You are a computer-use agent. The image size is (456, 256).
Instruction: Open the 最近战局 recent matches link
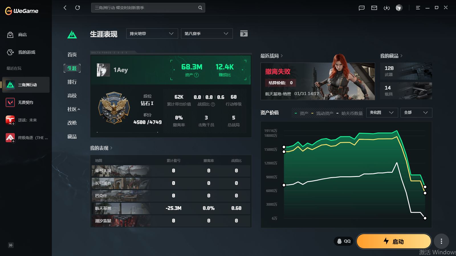point(271,56)
